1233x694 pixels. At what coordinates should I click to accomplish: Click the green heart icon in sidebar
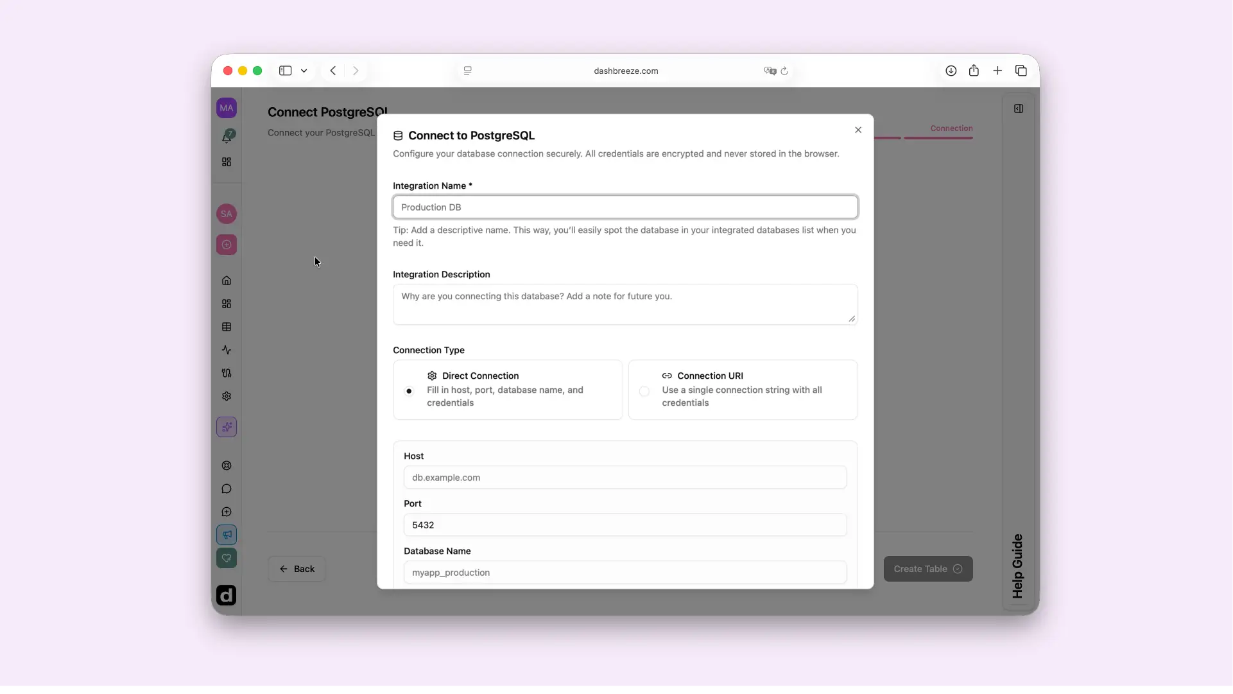(227, 558)
